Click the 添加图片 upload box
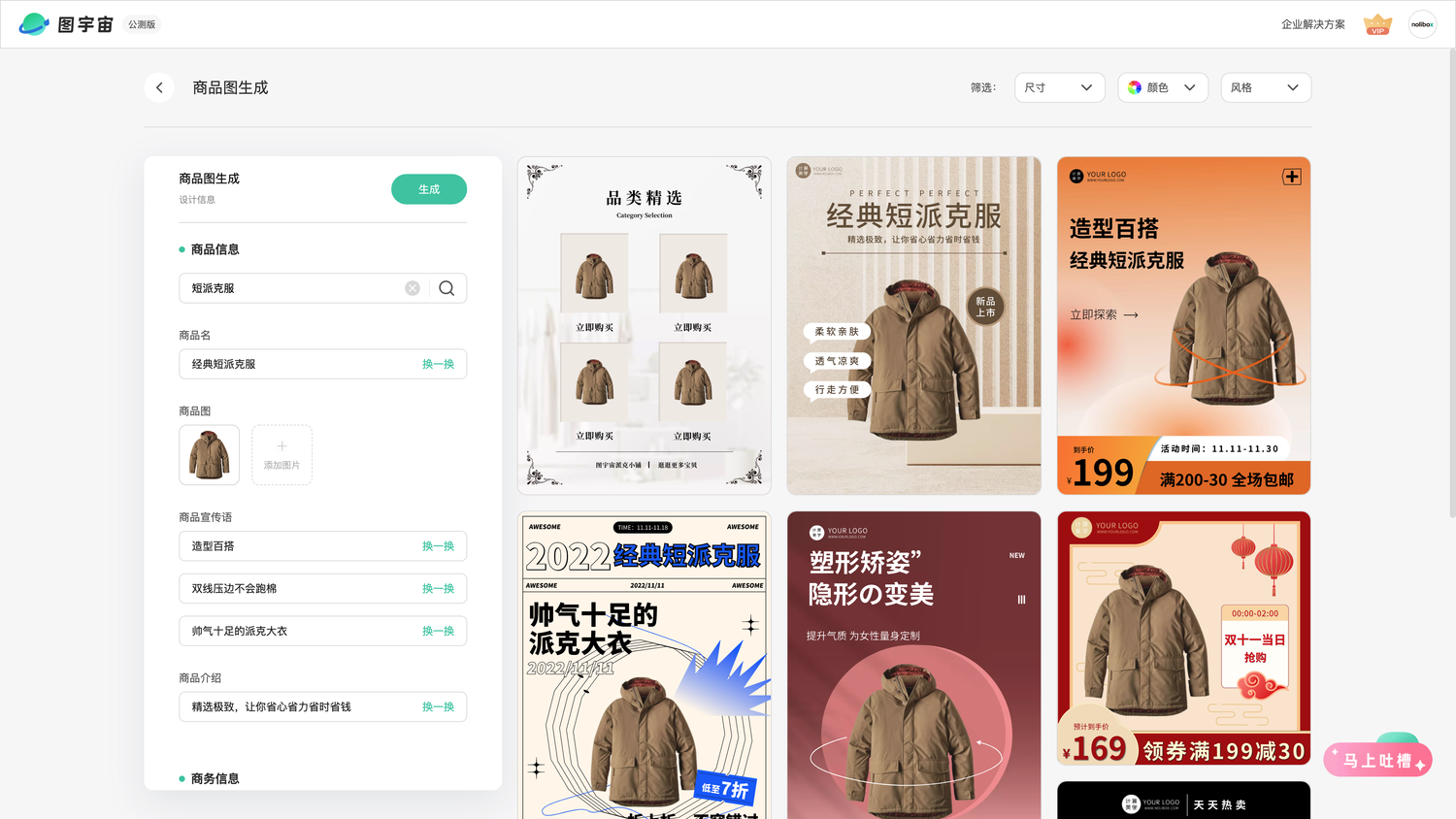 pyautogui.click(x=281, y=455)
